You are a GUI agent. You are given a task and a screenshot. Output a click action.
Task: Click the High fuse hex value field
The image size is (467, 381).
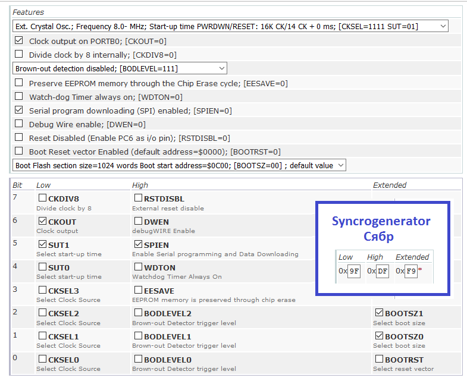(x=383, y=271)
